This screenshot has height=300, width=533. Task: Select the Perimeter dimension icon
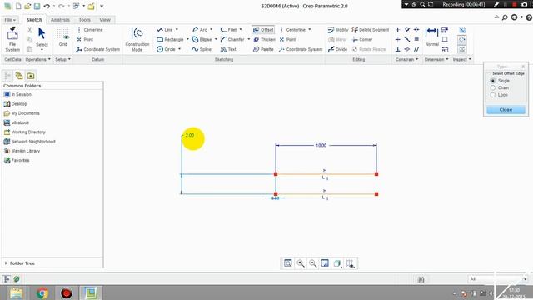445,30
